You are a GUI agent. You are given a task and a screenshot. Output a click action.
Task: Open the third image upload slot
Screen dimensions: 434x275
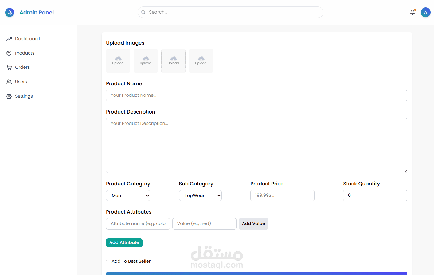173,61
